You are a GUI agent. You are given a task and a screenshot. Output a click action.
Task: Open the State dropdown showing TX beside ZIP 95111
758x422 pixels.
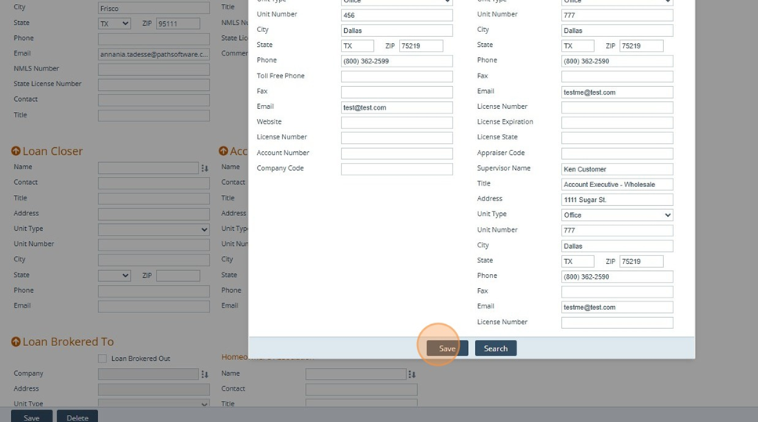coord(114,23)
